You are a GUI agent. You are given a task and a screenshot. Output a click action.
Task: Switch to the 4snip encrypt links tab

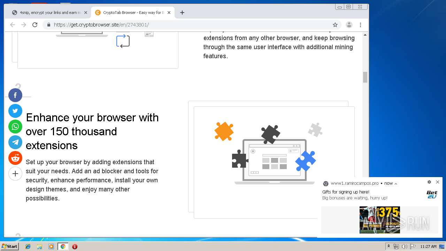click(49, 13)
